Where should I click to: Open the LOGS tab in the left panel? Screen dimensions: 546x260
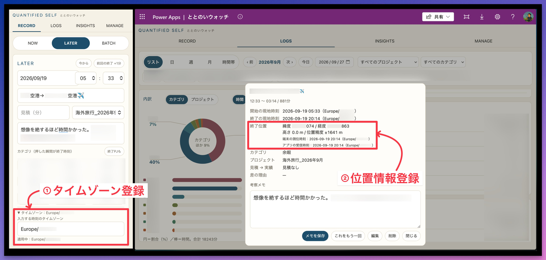[x=56, y=26]
